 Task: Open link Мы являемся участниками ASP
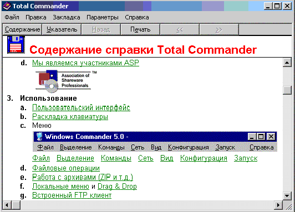pos(85,63)
